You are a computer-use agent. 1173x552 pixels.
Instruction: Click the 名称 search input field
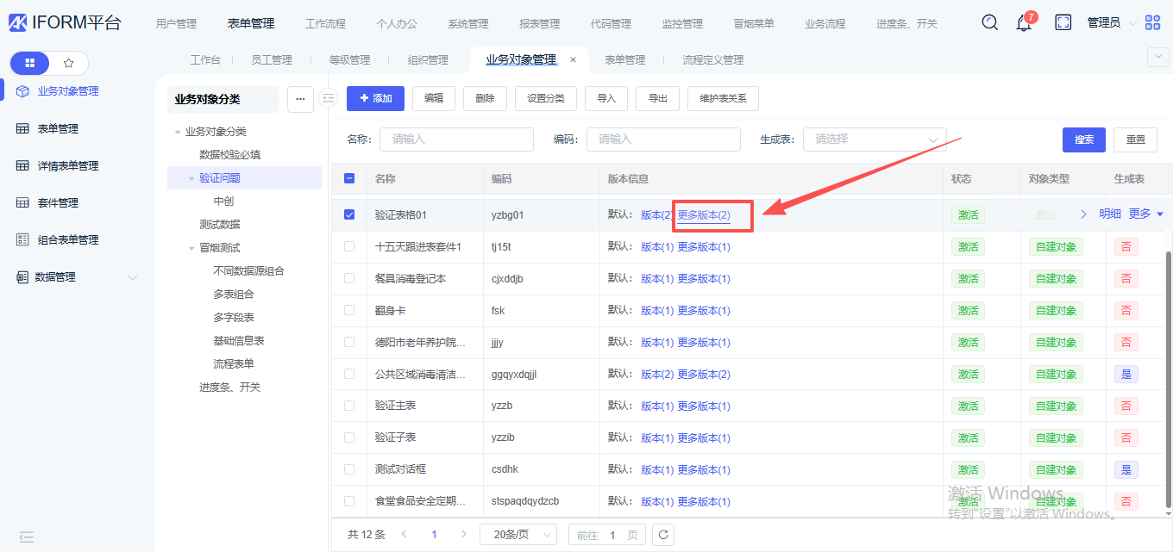click(456, 140)
